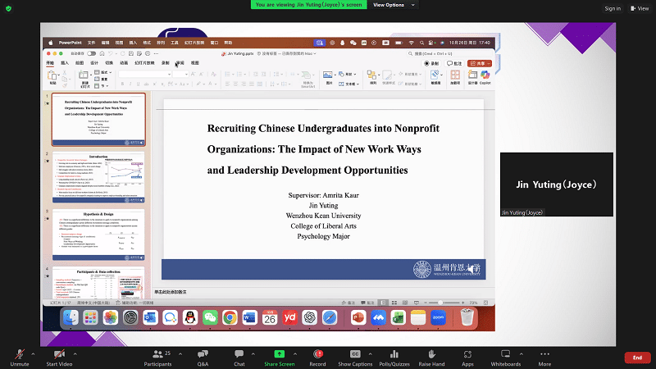Click the red End meeting button
This screenshot has width=656, height=369.
pos(636,358)
